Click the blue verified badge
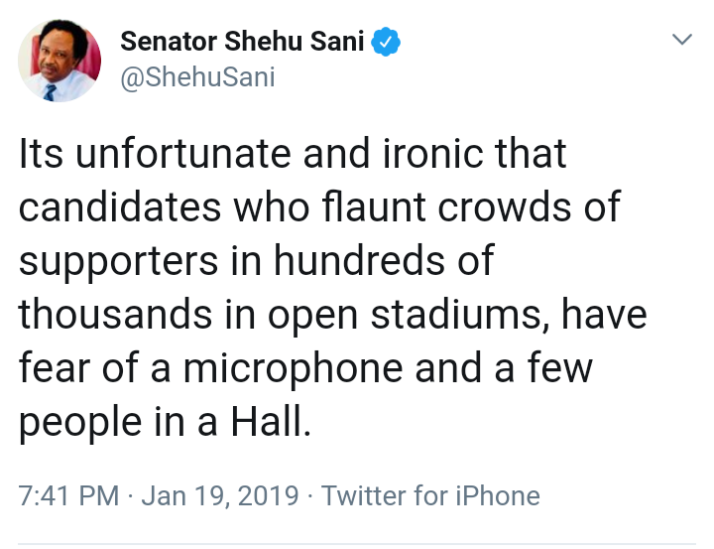Viewport: 714px width, 549px height. 385,43
